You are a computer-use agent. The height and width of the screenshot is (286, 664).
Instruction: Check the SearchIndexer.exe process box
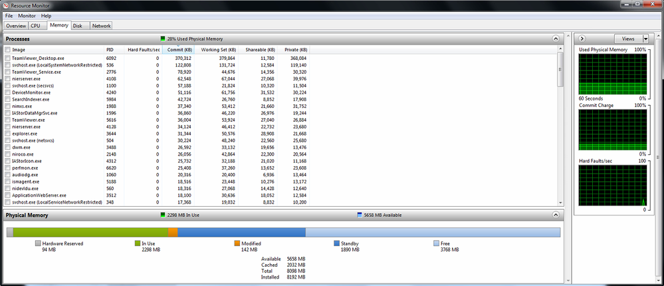coord(7,98)
